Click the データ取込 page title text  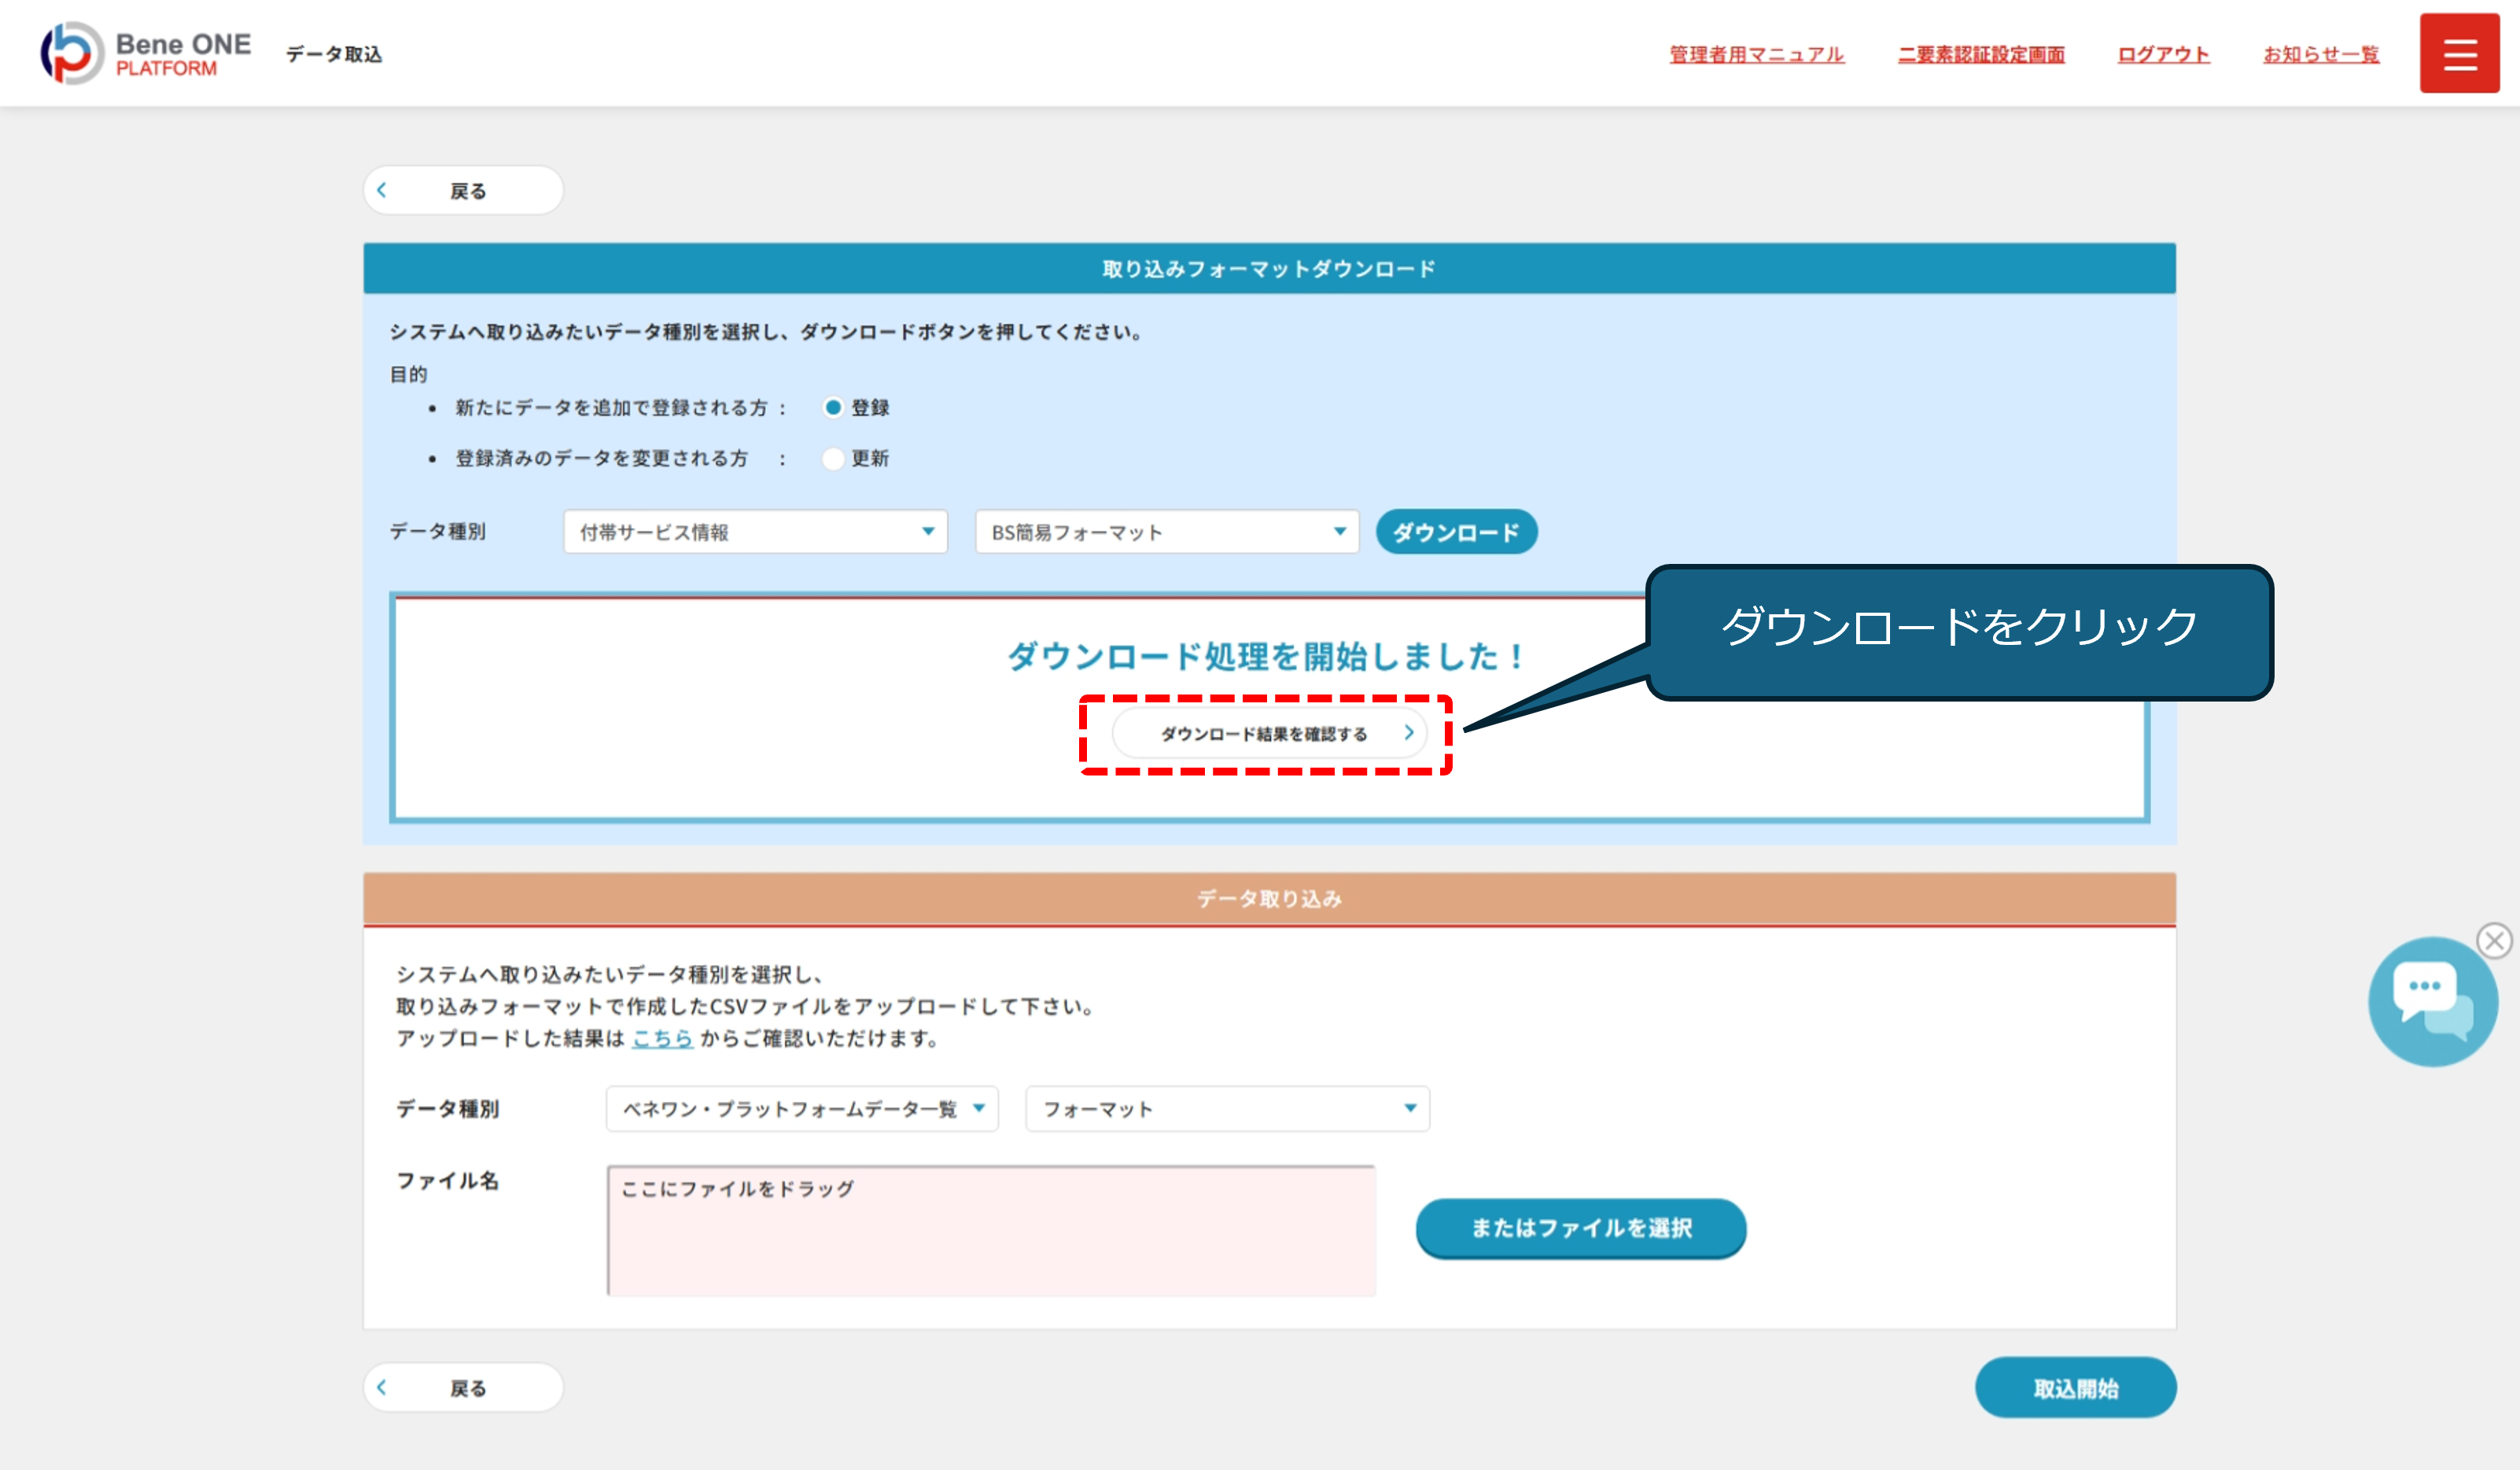click(x=334, y=54)
